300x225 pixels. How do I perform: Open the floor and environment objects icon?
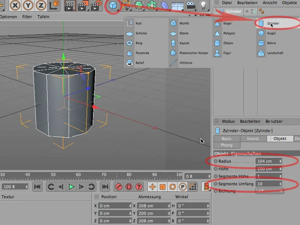click(x=177, y=6)
